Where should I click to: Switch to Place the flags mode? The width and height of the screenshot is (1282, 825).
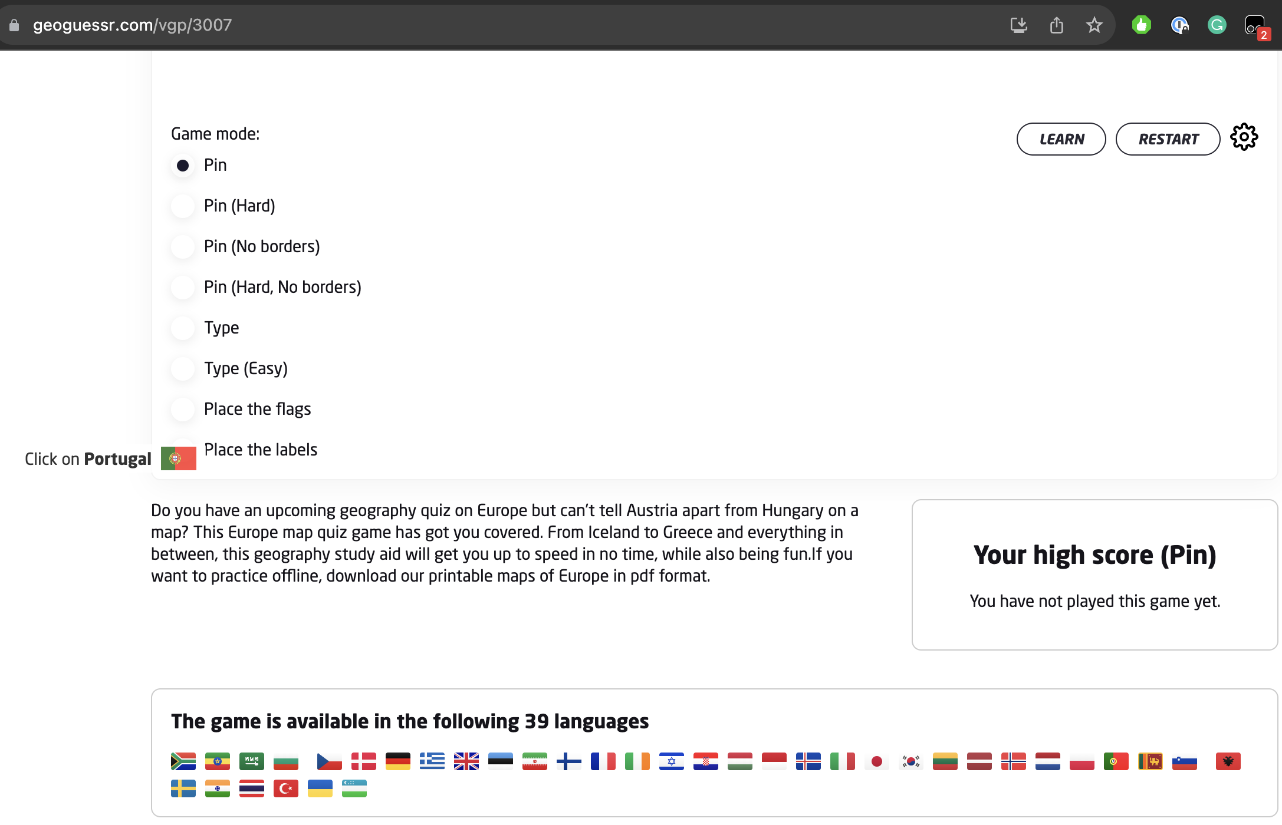pyautogui.click(x=183, y=409)
